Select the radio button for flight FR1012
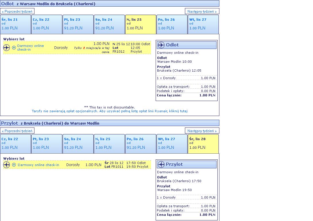The image size is (313, 221). [14, 47]
